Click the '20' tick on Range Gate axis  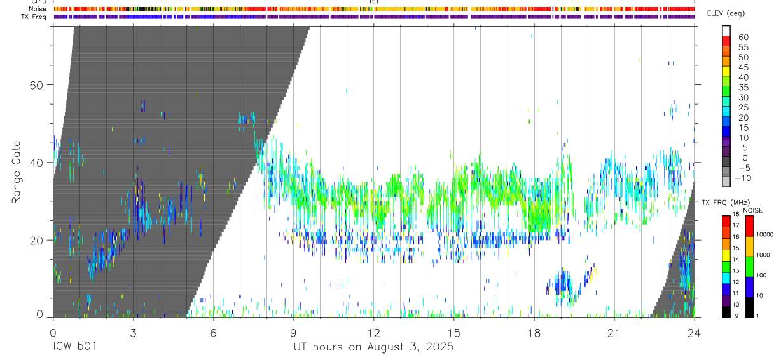coord(36,240)
